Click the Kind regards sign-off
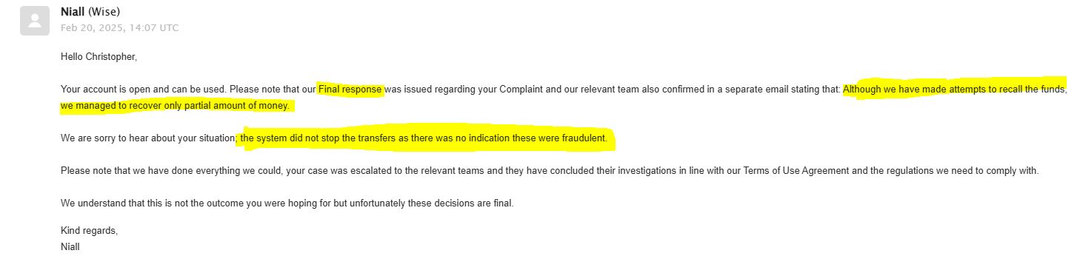Viewport: 1083px width, 276px height. [89, 231]
